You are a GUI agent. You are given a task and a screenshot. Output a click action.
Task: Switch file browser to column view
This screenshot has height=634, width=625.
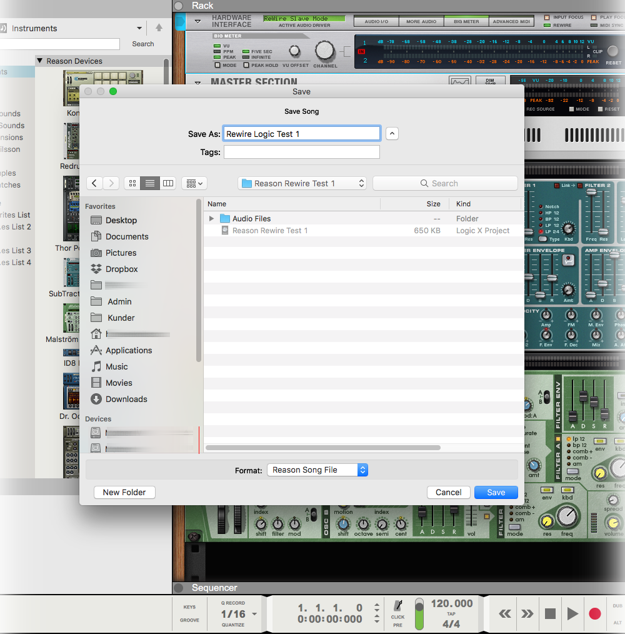pyautogui.click(x=167, y=183)
